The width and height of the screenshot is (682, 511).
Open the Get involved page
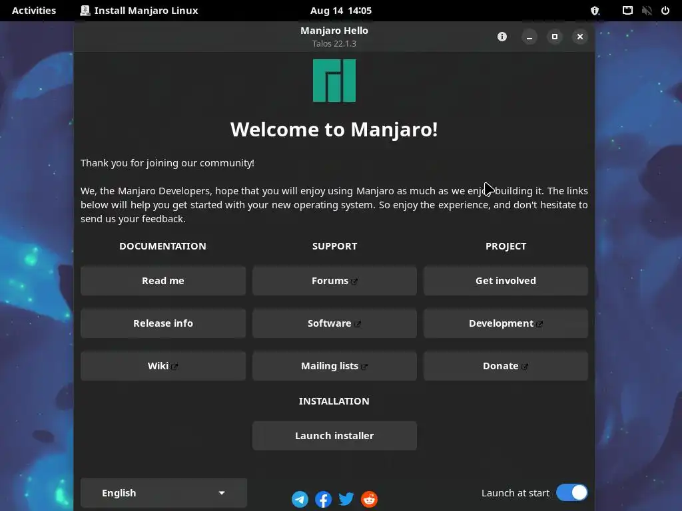(x=506, y=281)
